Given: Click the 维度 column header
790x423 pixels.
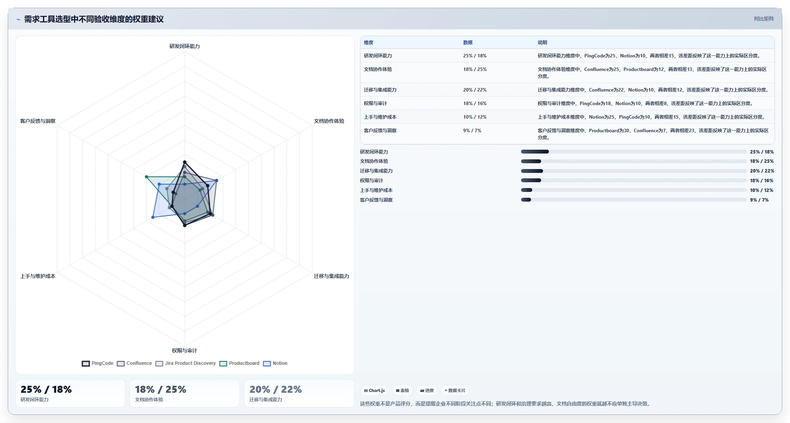Looking at the screenshot, I should coord(369,43).
